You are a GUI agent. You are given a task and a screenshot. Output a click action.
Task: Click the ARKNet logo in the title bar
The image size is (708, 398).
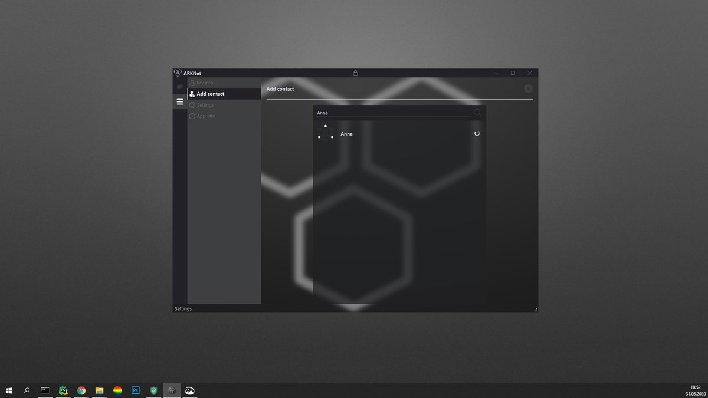coord(178,73)
